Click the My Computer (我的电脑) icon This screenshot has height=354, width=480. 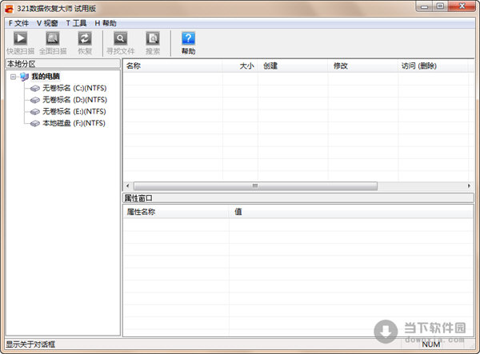coord(25,77)
